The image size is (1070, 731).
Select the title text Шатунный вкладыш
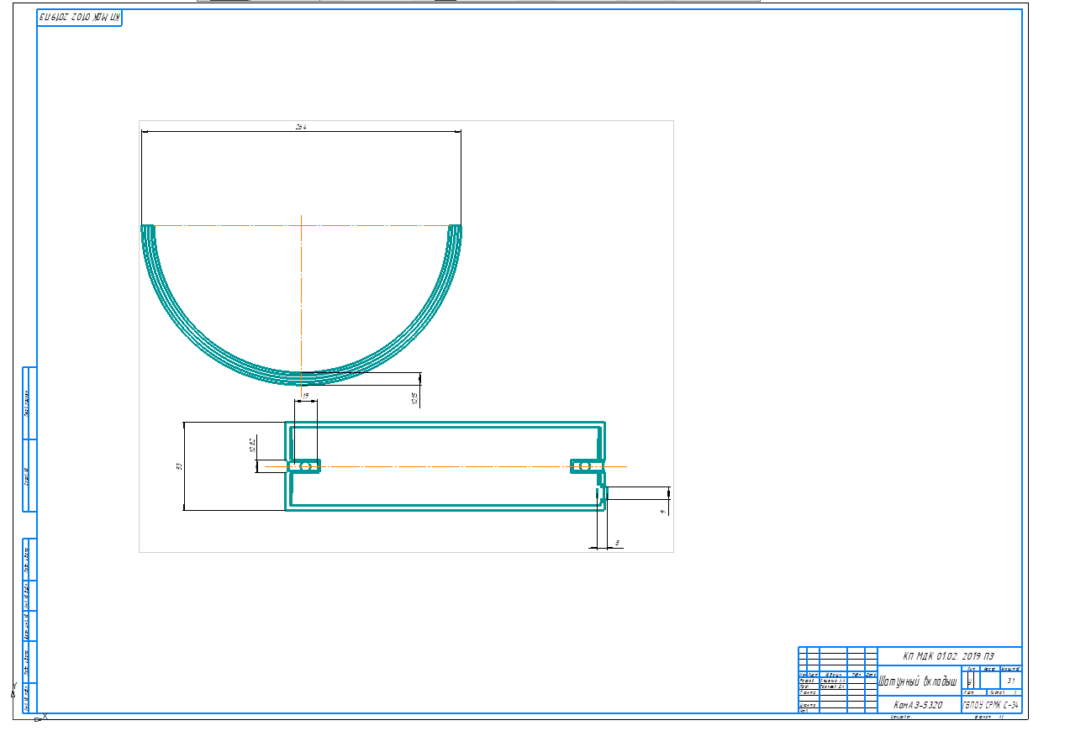click(x=918, y=681)
